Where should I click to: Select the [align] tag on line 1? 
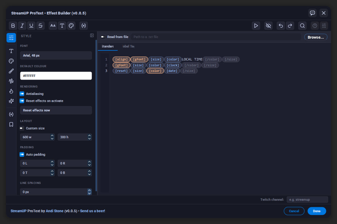pyautogui.click(x=121, y=59)
